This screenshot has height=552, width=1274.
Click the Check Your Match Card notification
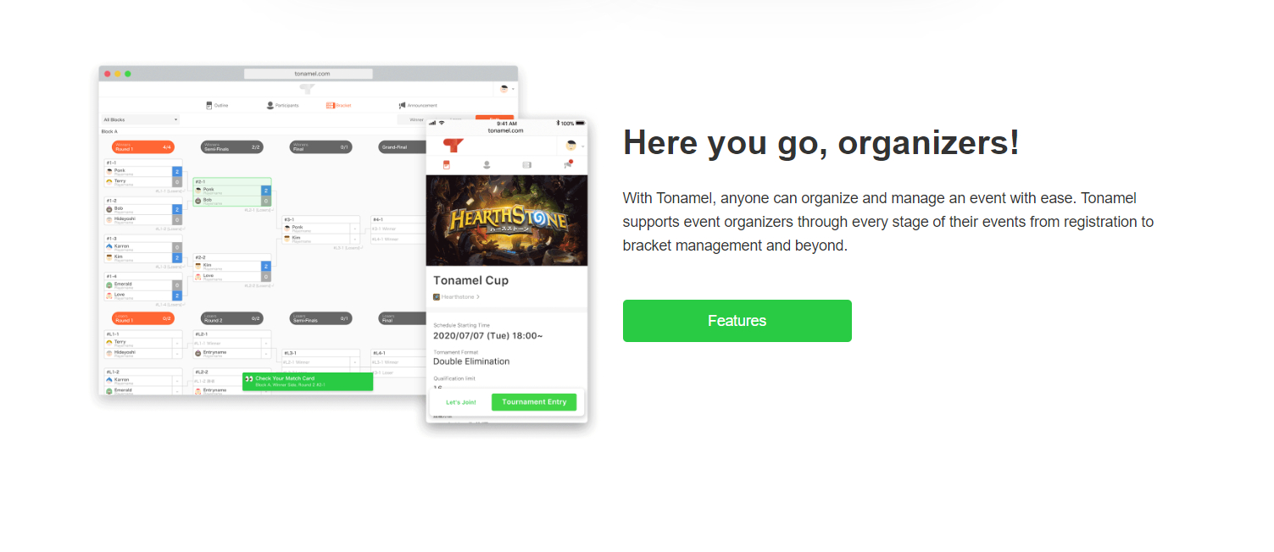[308, 381]
